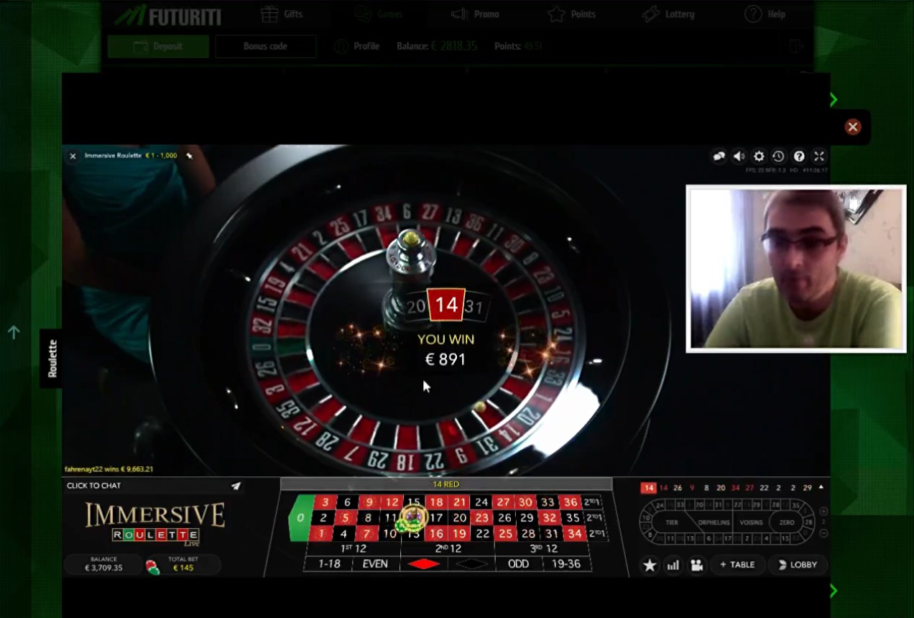Bet on ORPHELINS racetrack section
This screenshot has width=914, height=618.
714,522
